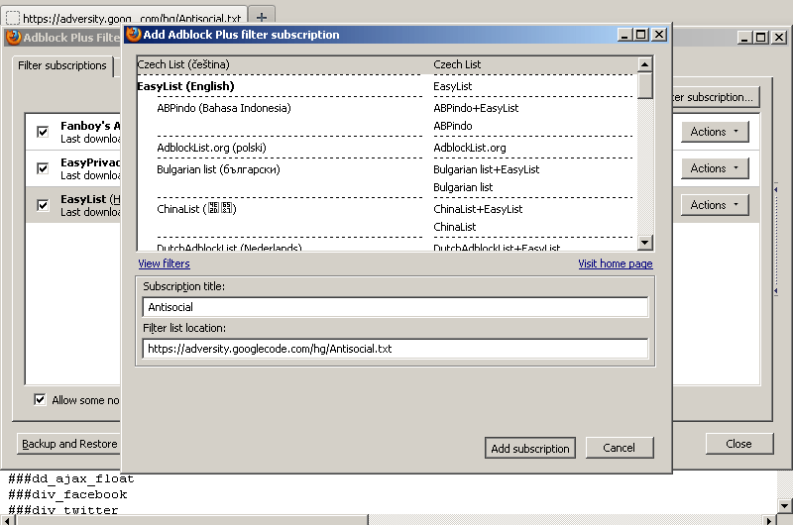Click Add filter subscription button in preferences
Viewport: 793px width, 525px height.
click(714, 97)
